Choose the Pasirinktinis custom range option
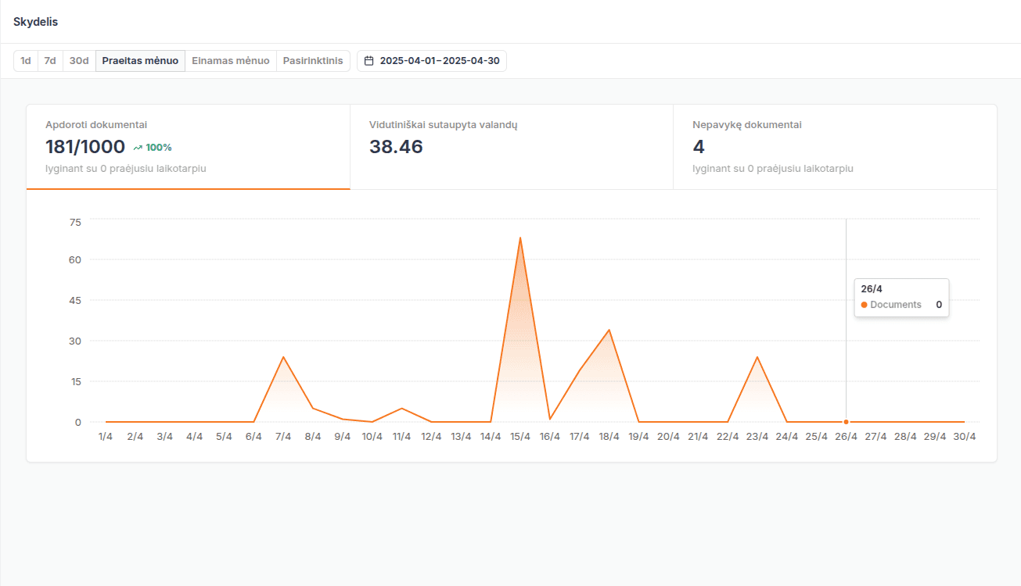 pyautogui.click(x=313, y=61)
